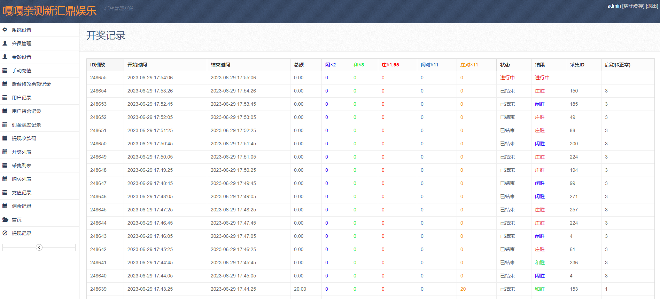This screenshot has height=299, width=660.
Task: Click the gear icon beside 系统设置
Action: pyautogui.click(x=5, y=30)
